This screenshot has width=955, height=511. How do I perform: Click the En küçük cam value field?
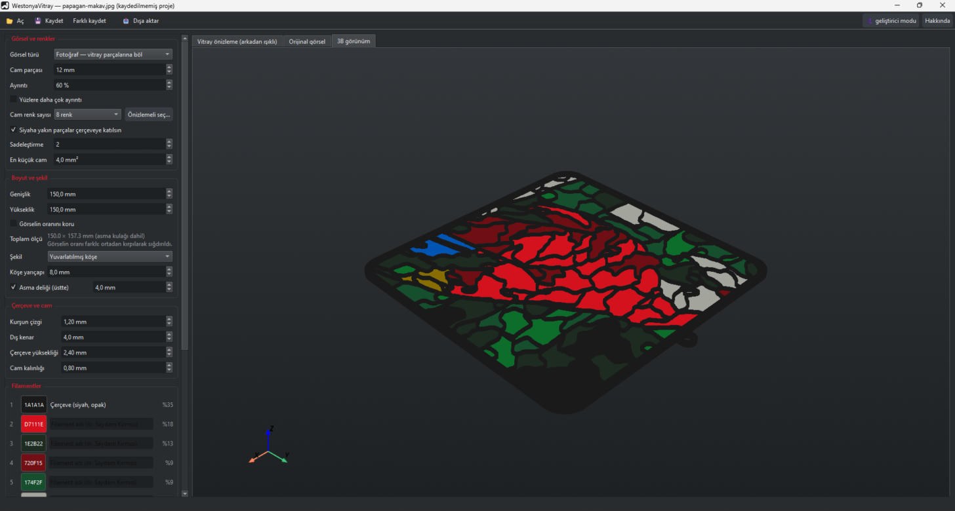[109, 159]
